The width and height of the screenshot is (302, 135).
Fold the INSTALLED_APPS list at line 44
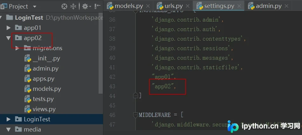[136, 96]
